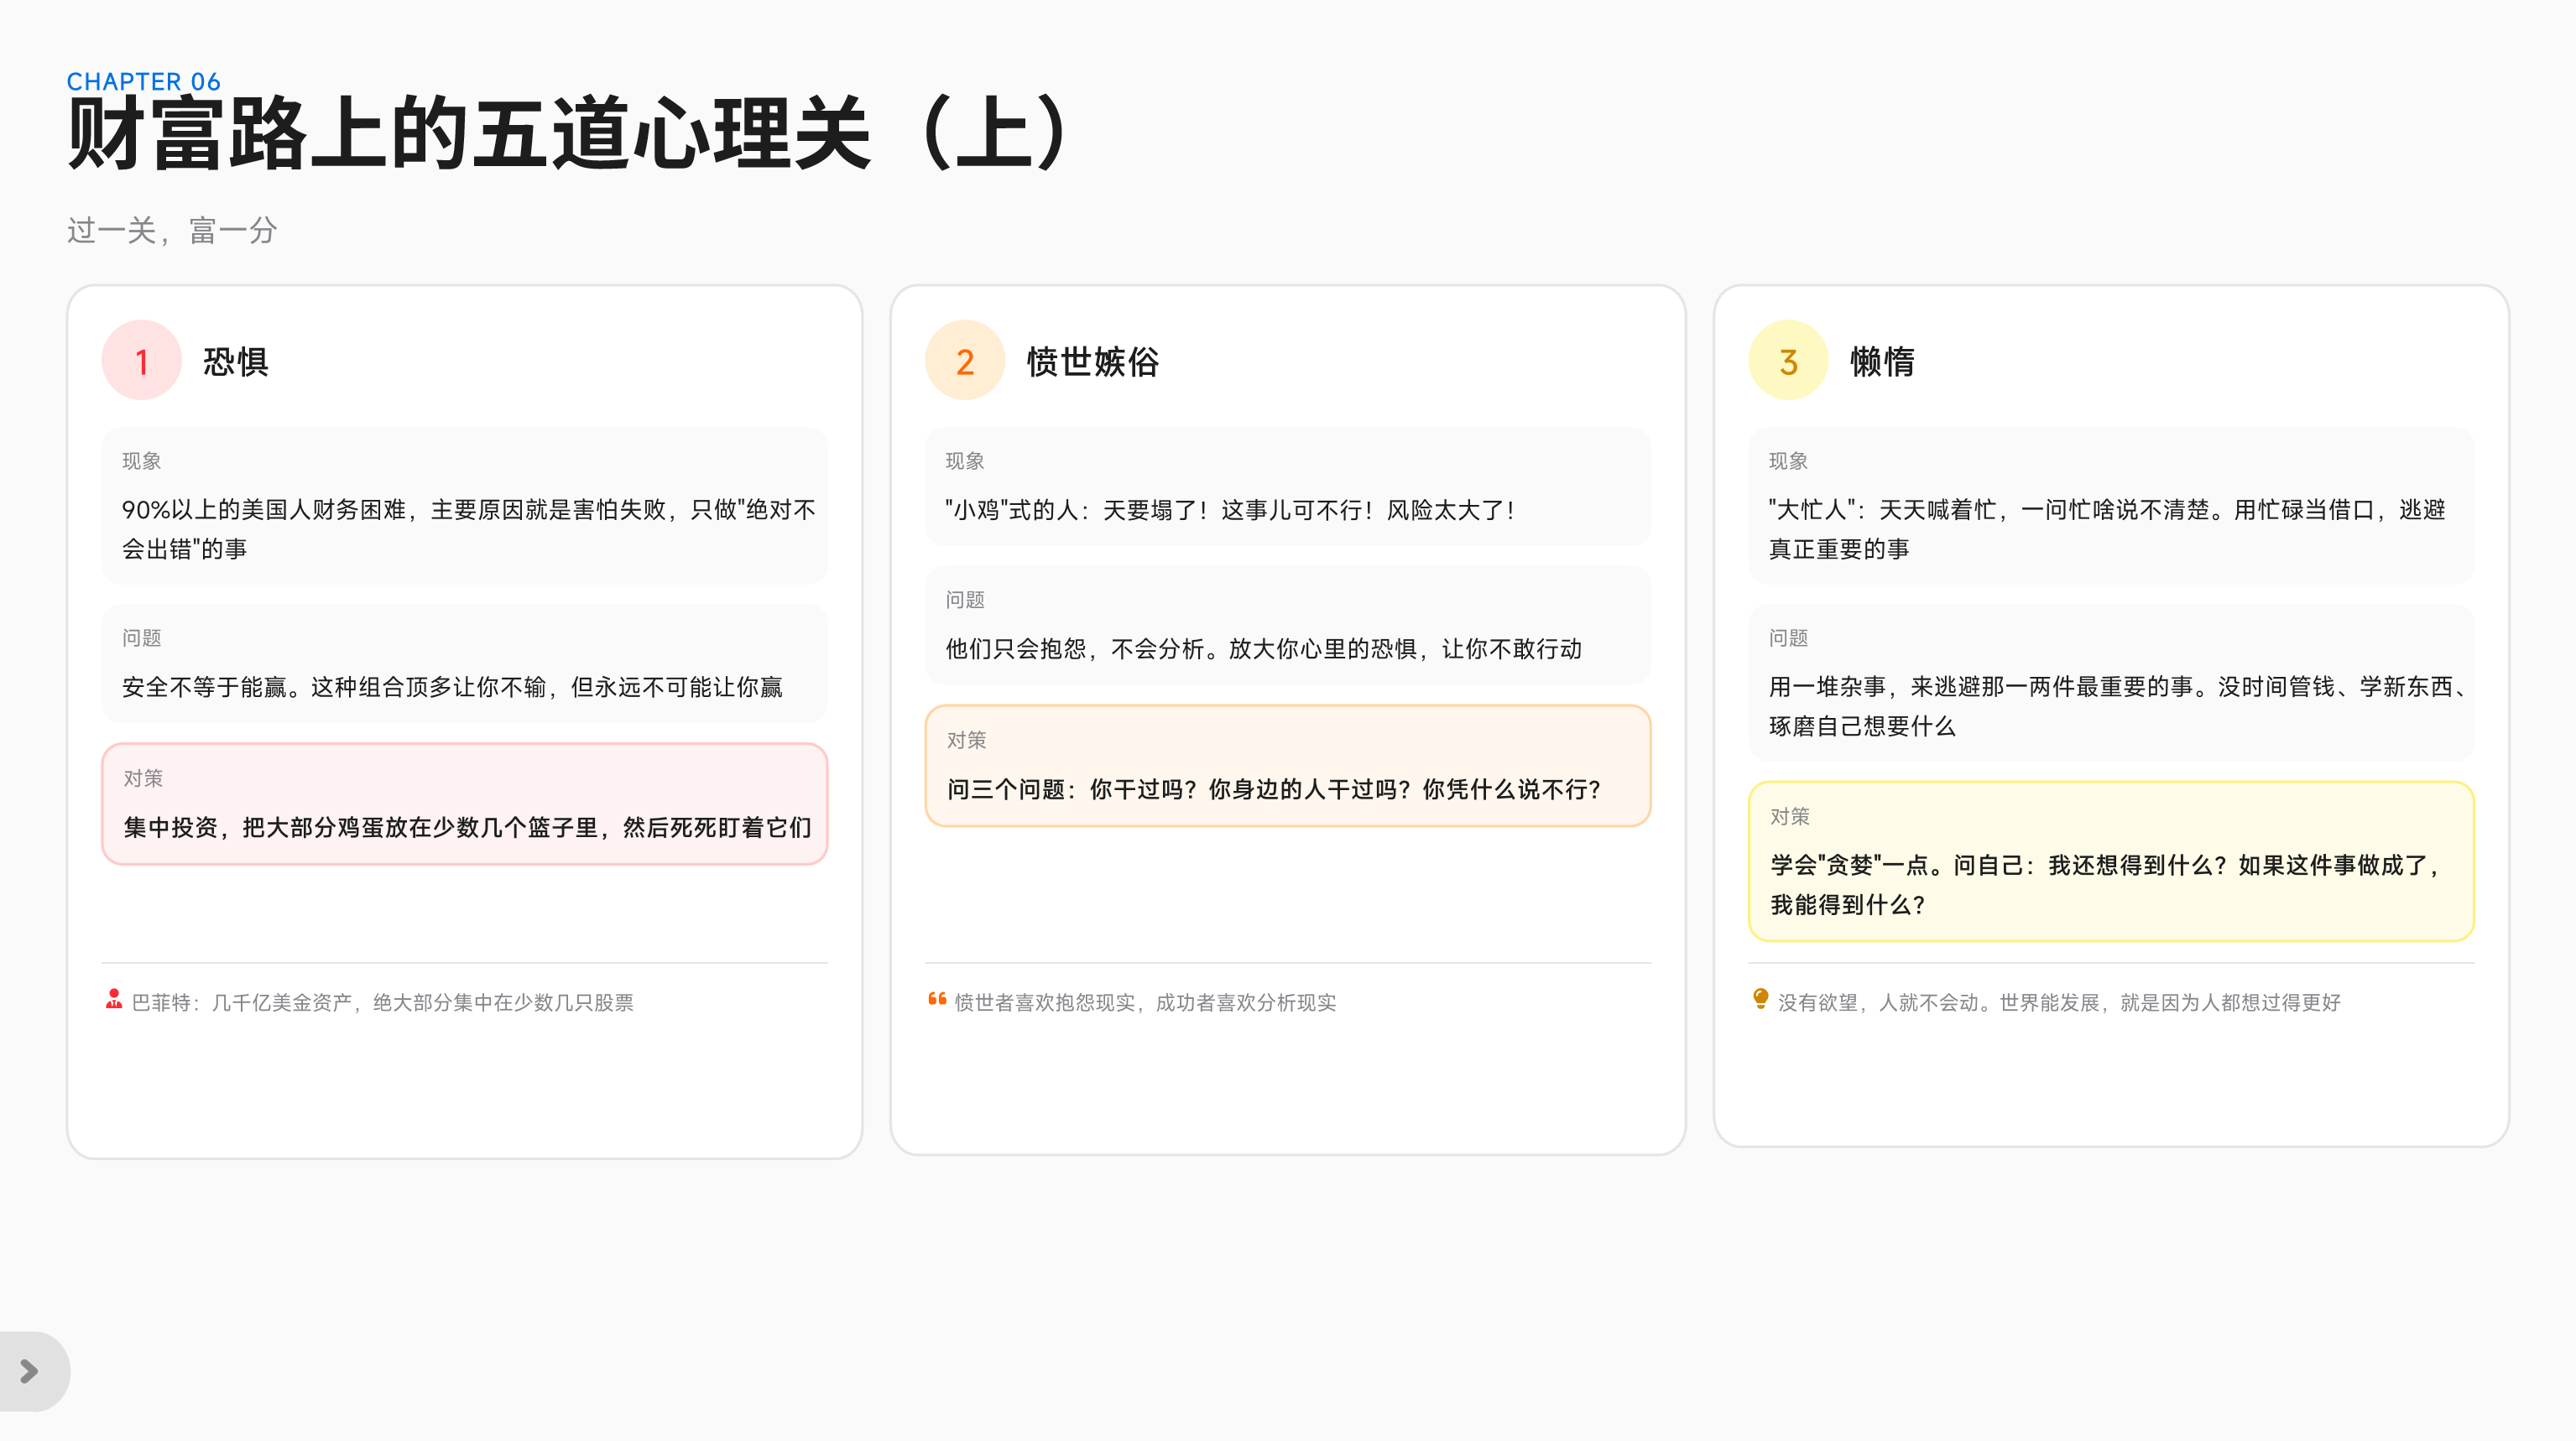Screen dimensions: 2576x1441
Task: Click the subtitle 过一关，富一分
Action: click(x=172, y=231)
